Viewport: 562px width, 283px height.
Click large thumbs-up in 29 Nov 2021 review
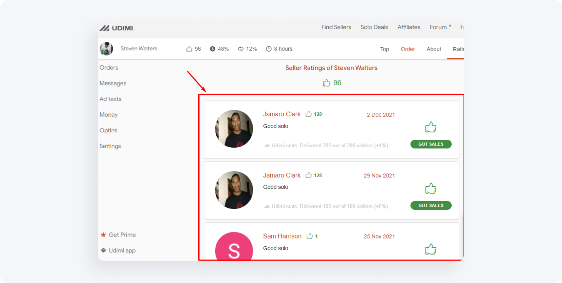click(x=431, y=188)
